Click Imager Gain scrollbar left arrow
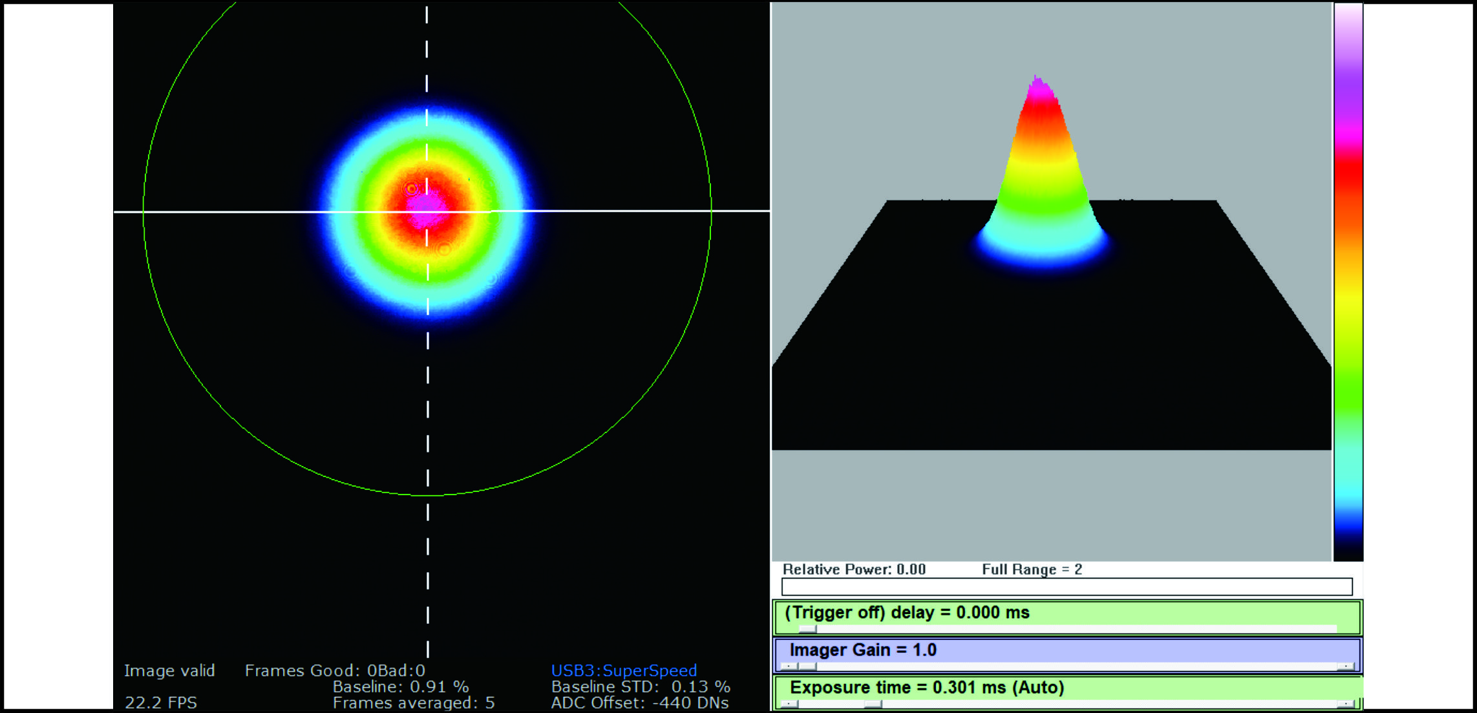The image size is (1477, 713). pos(789,666)
